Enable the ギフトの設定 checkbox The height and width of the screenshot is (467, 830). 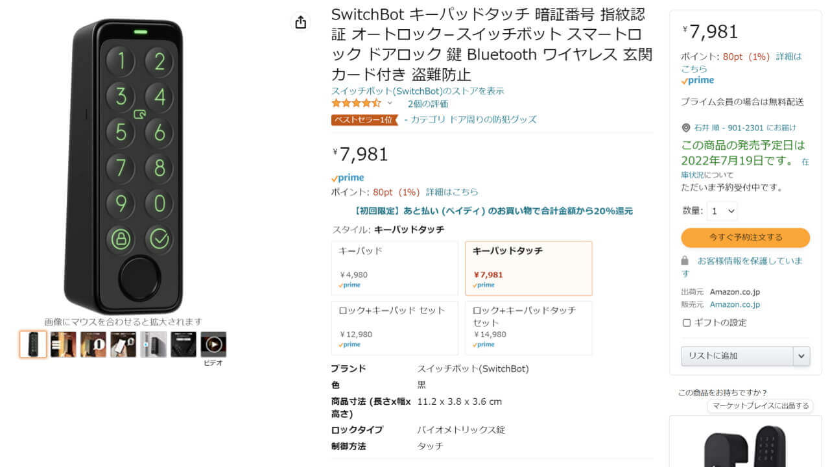point(686,322)
